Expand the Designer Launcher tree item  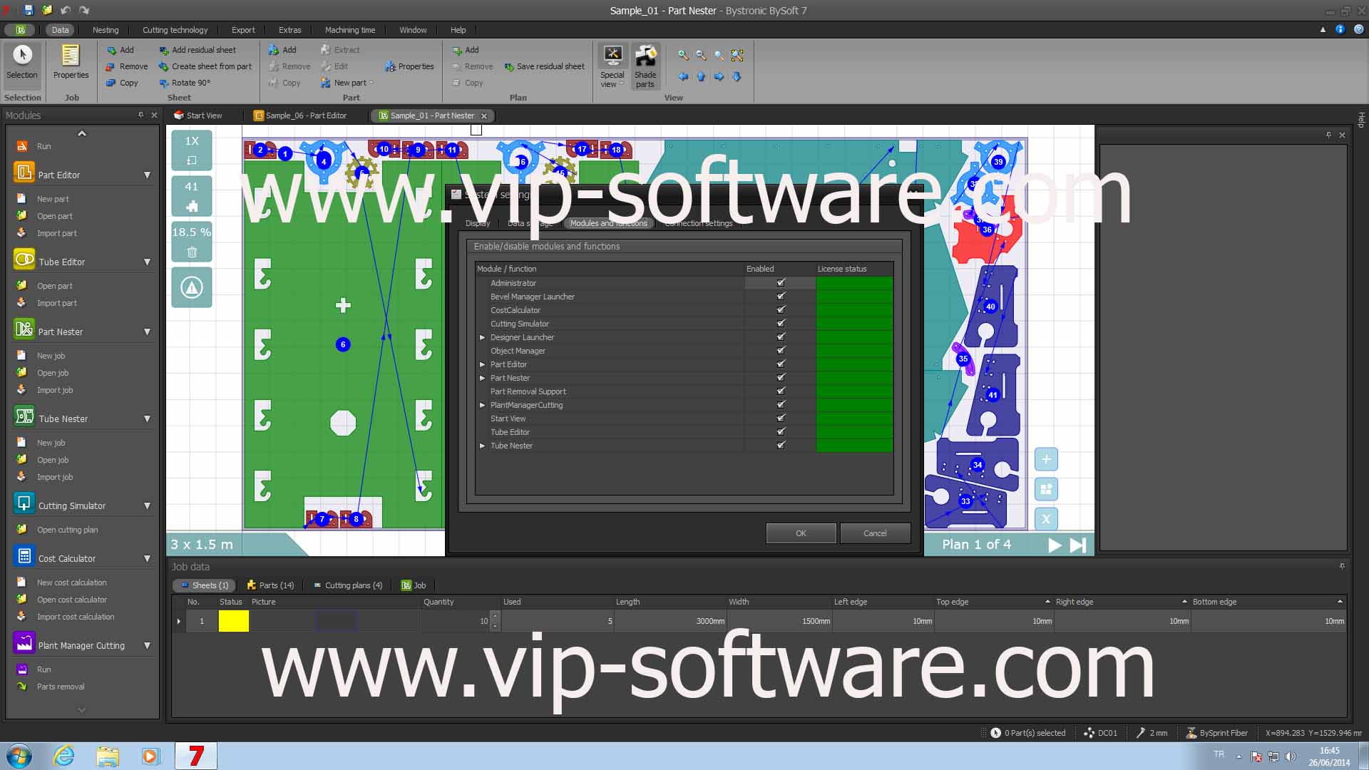click(481, 337)
